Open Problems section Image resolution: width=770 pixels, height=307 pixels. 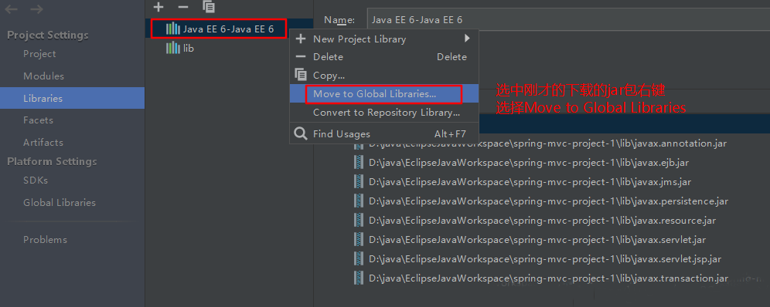[45, 240]
